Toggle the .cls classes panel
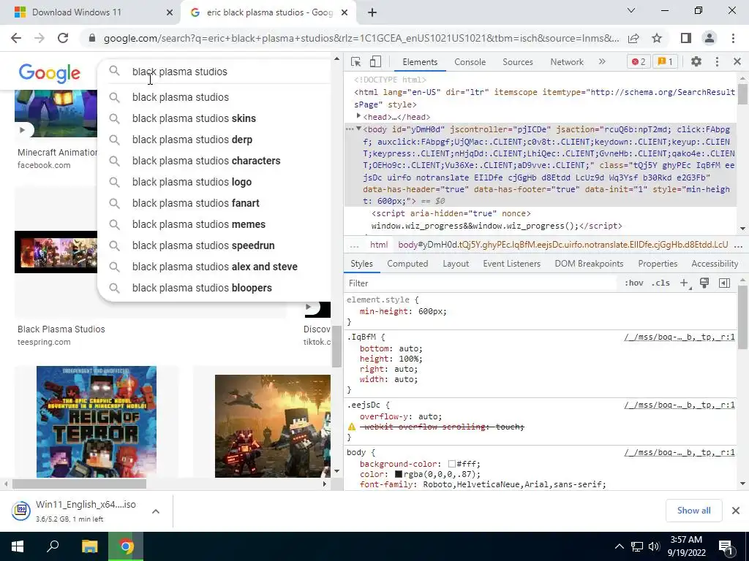 click(660, 283)
